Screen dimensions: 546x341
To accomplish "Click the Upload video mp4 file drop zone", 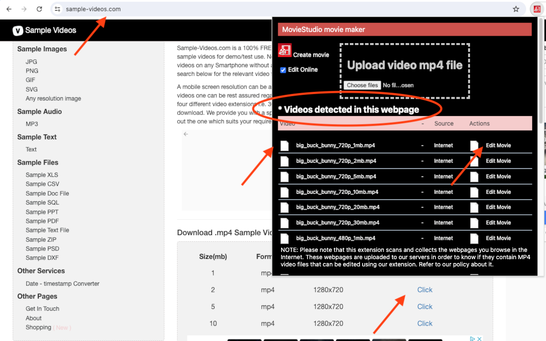I will (x=404, y=71).
